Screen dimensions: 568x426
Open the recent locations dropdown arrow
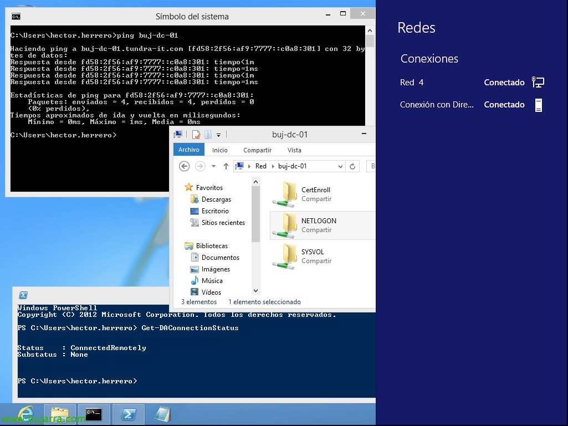(213, 166)
